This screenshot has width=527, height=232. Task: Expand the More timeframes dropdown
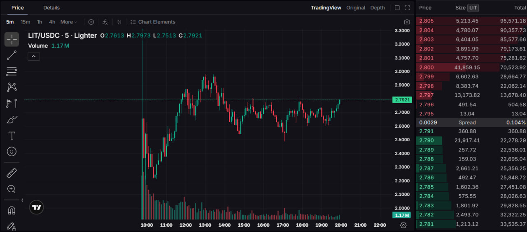(69, 22)
